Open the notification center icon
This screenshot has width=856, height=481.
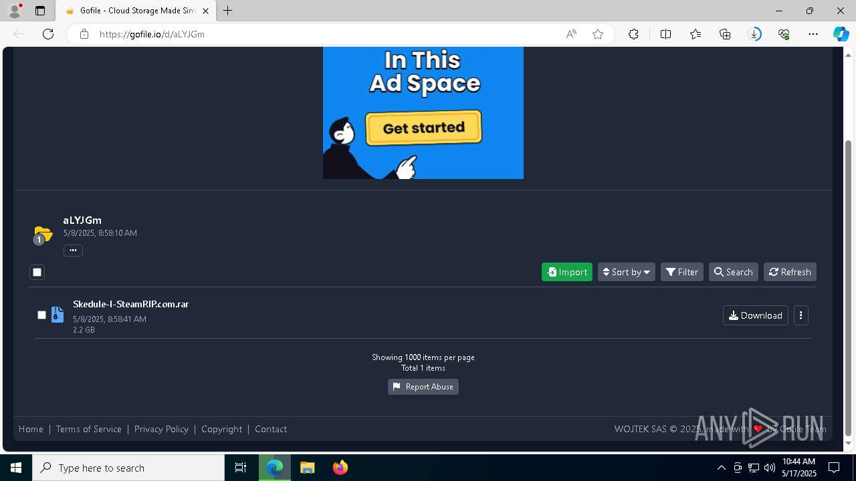coord(834,468)
